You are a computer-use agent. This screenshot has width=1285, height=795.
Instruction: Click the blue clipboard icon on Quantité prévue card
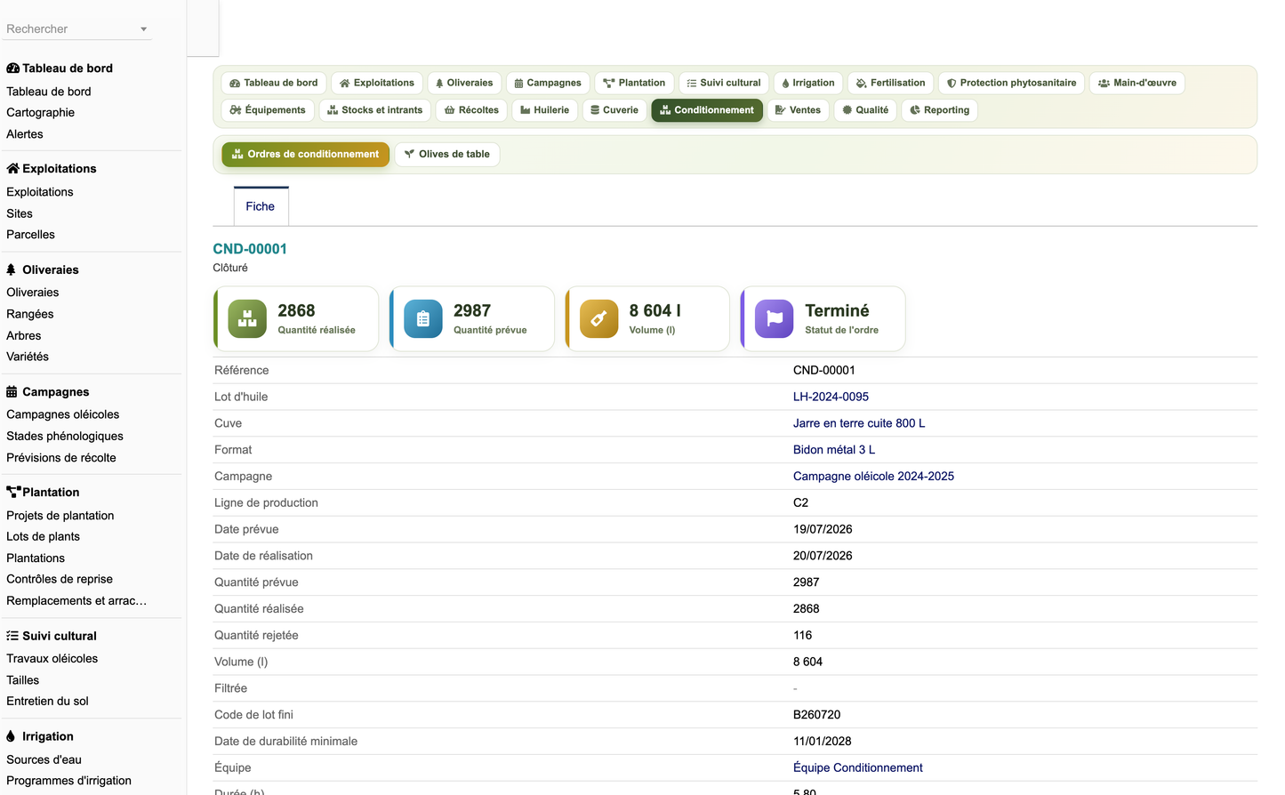(423, 319)
